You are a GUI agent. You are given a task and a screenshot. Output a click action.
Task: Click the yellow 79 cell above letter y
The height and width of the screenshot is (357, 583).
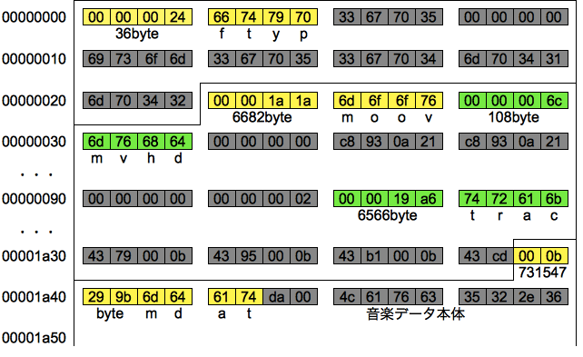click(x=276, y=17)
